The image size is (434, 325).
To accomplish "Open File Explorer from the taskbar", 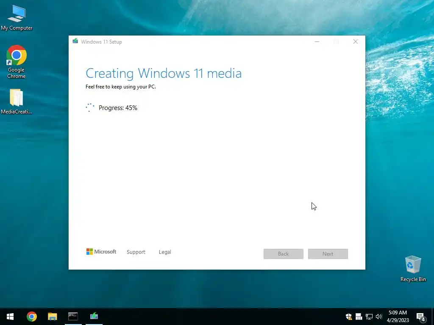I will pos(52,317).
